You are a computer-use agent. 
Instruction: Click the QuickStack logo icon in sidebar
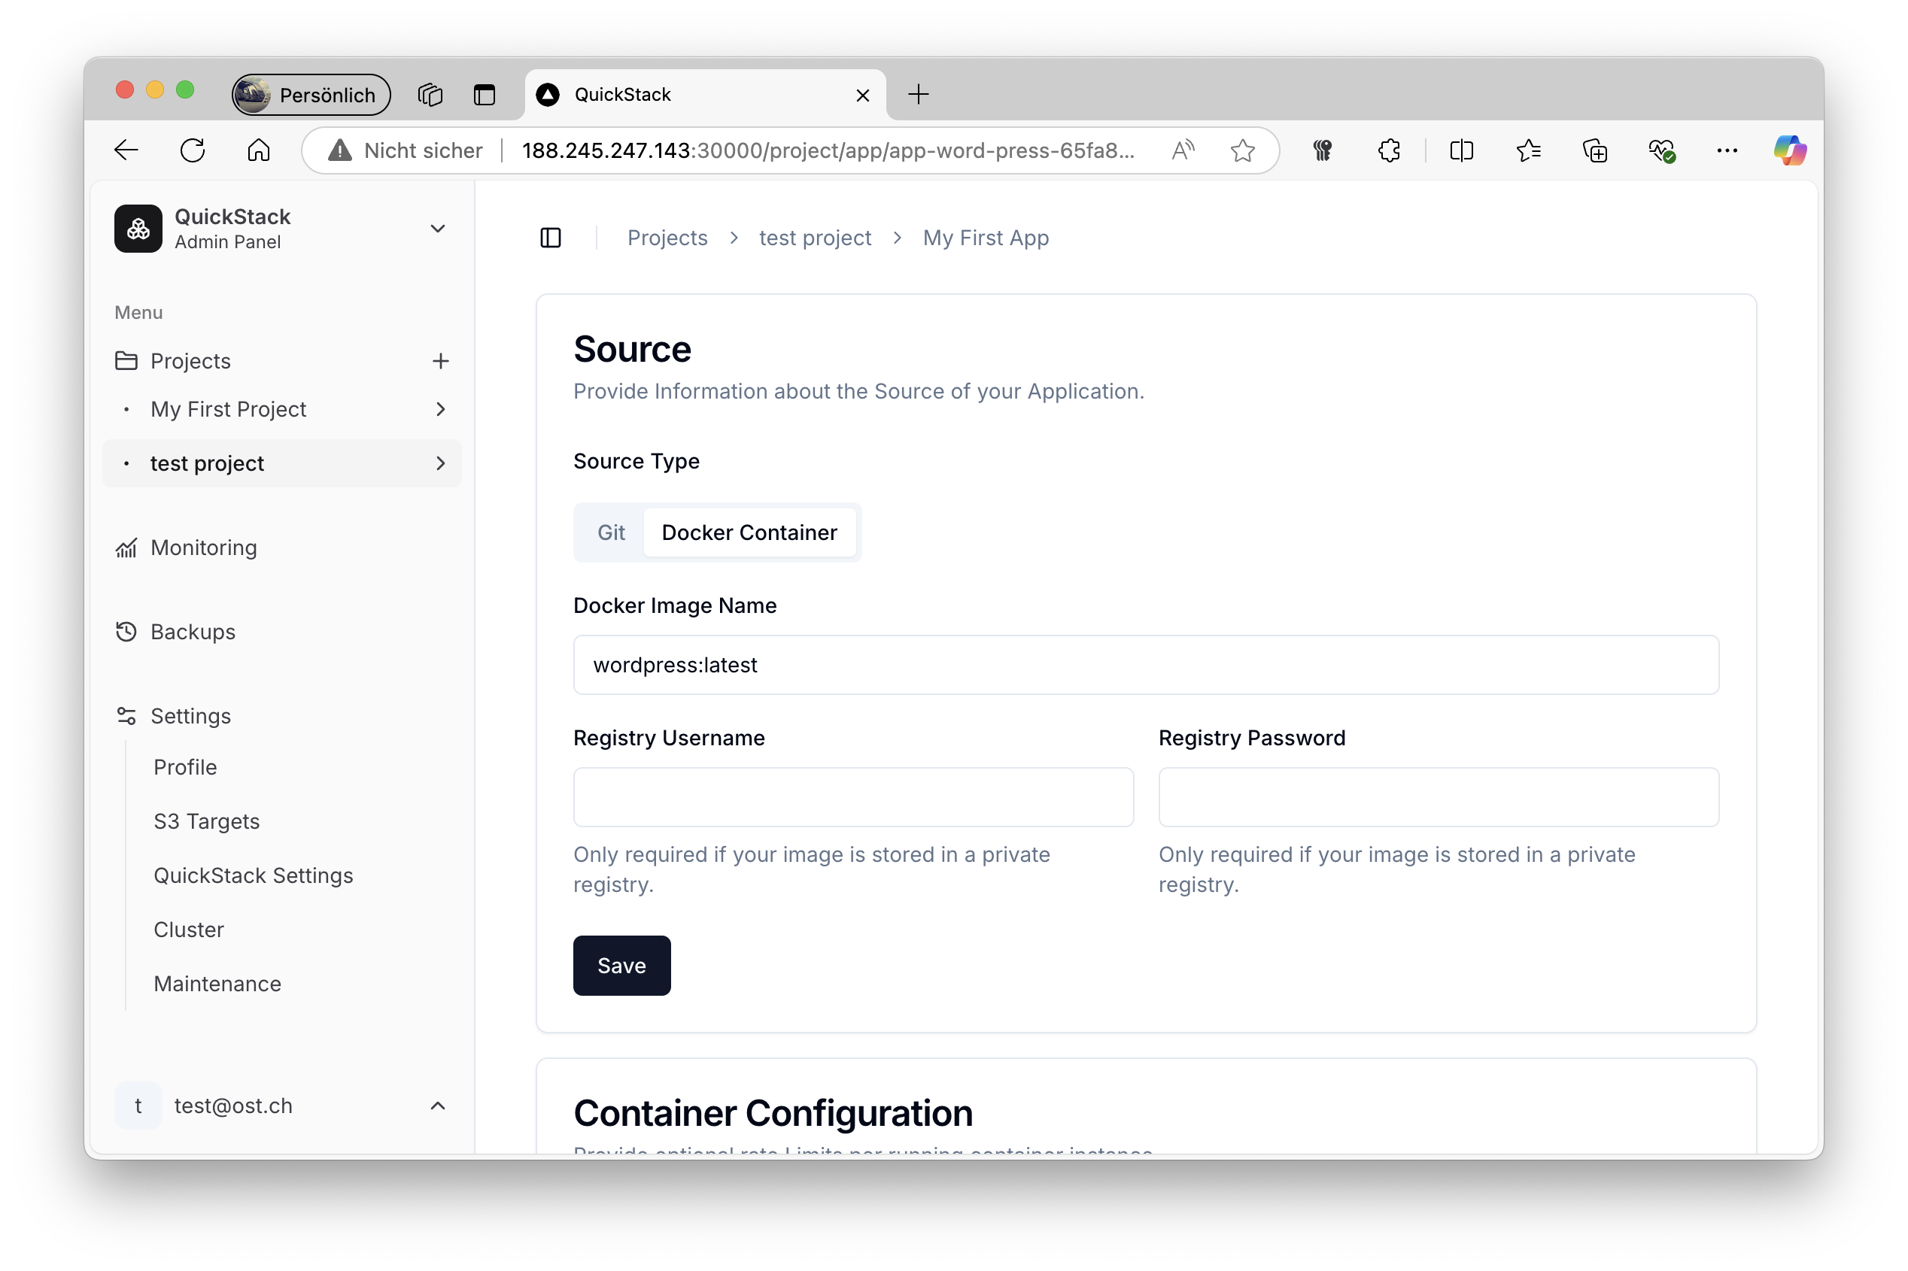[138, 229]
